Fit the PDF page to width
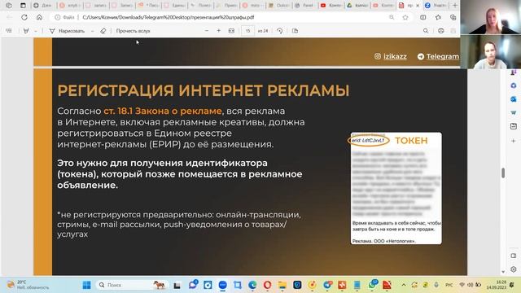Viewport: 521px width, 293px height. tap(231, 31)
